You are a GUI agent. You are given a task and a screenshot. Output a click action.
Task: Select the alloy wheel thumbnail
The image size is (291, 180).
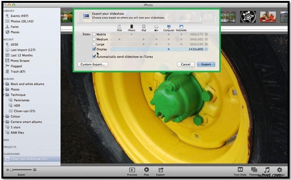[x=248, y=16]
